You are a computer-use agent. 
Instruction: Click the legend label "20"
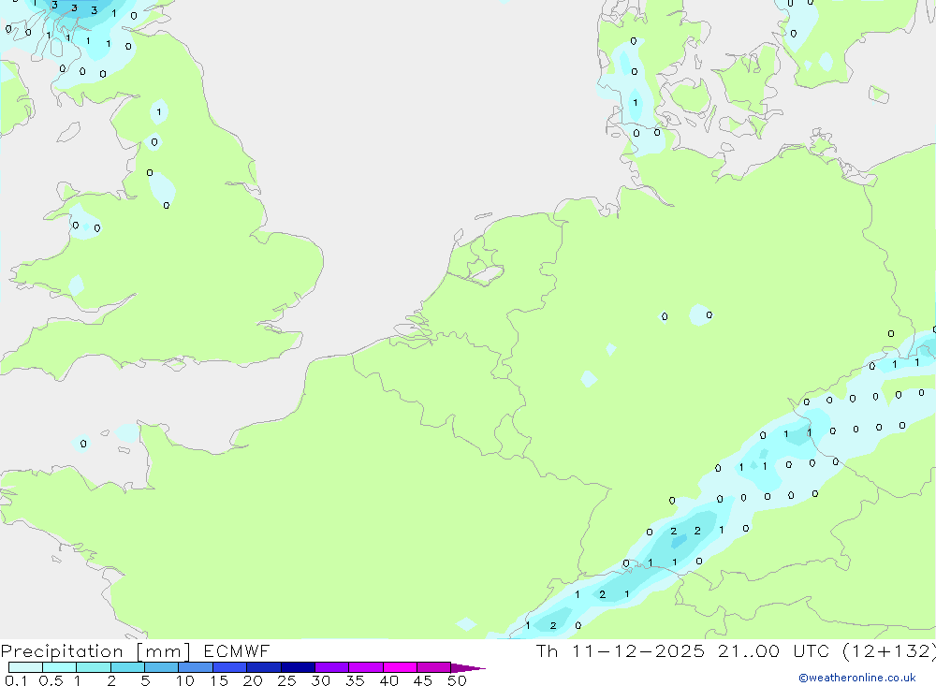coord(253,680)
